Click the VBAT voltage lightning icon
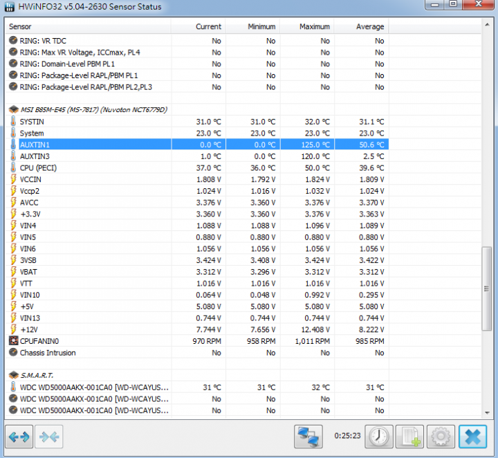The height and width of the screenshot is (458, 498). pos(13,272)
